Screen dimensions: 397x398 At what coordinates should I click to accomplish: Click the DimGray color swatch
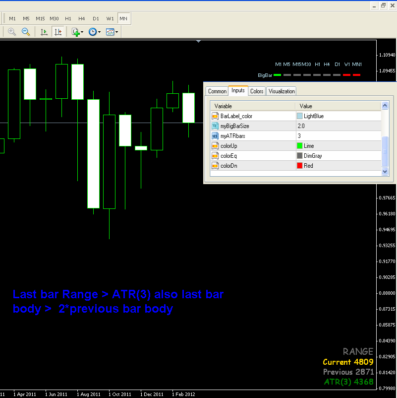[300, 156]
